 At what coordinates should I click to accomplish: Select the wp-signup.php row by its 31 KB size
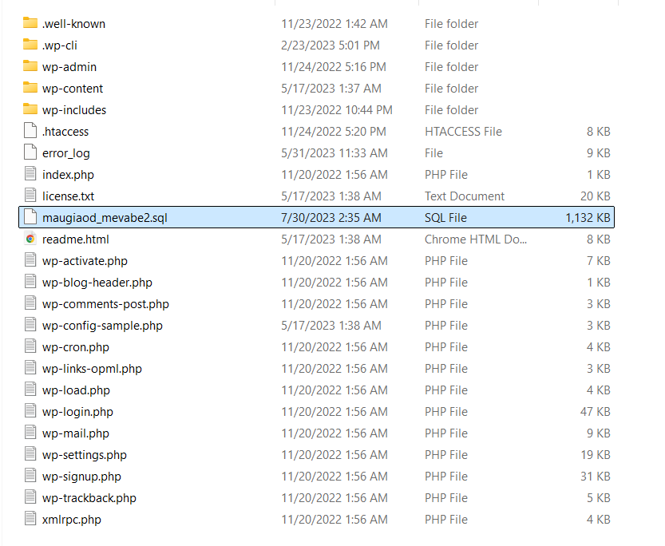point(596,477)
